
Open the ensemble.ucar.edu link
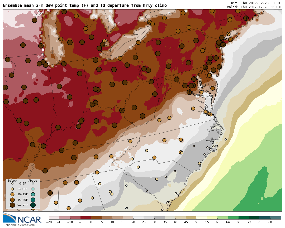coord(20,225)
